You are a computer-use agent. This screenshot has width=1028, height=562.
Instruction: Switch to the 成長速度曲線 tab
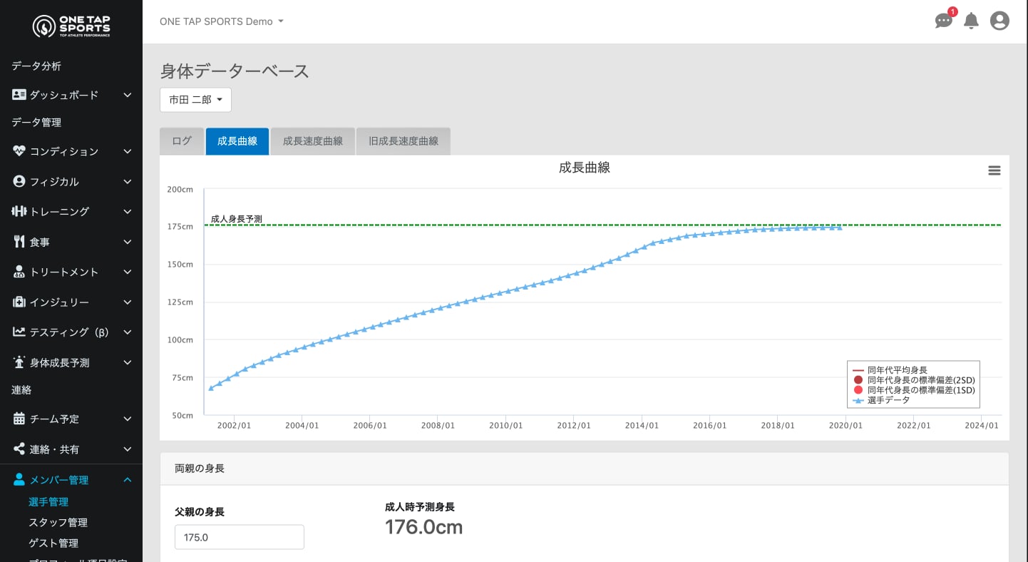[x=312, y=141]
